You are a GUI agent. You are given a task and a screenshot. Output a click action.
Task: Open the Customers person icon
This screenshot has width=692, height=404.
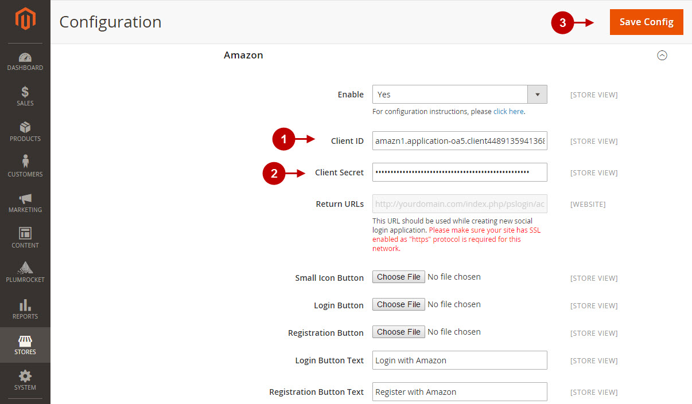click(25, 162)
